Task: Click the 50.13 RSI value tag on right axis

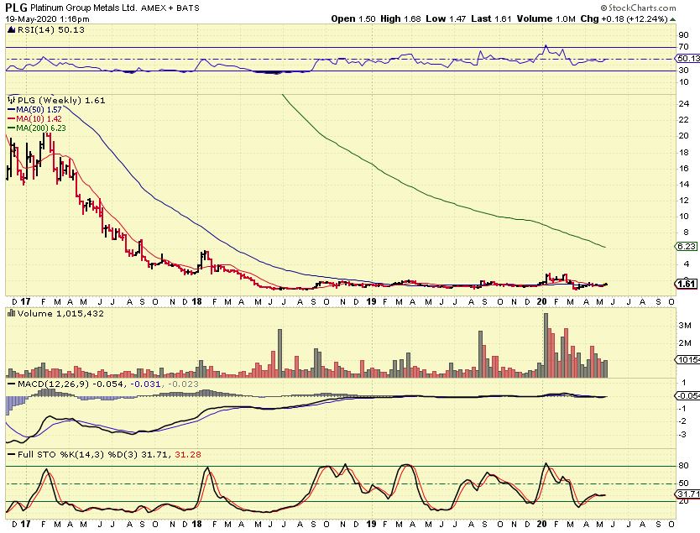Action: pyautogui.click(x=688, y=59)
